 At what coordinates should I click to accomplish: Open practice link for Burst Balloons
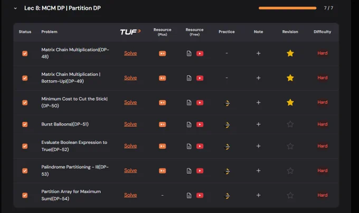[227, 125]
